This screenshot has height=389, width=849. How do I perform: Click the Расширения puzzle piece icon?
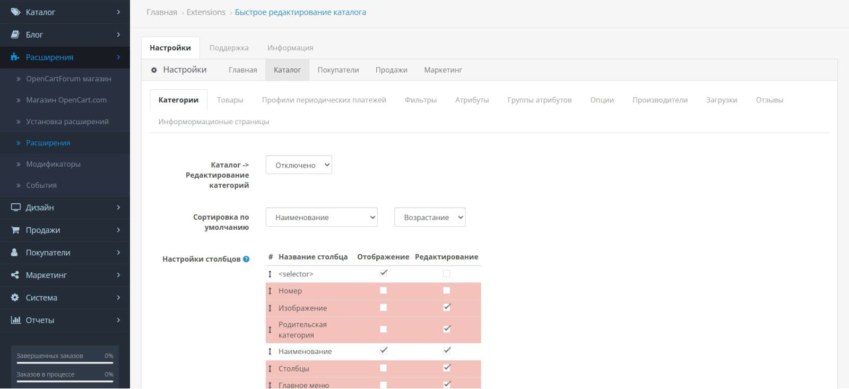point(15,57)
